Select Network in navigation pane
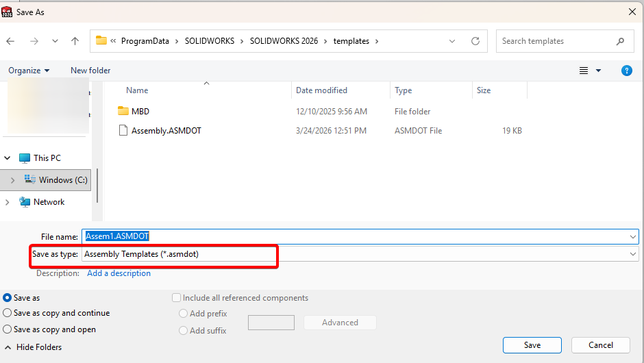 (49, 202)
